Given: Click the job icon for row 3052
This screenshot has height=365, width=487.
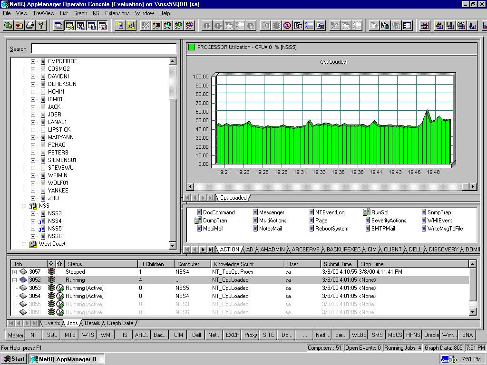Looking at the screenshot, I should (23, 280).
